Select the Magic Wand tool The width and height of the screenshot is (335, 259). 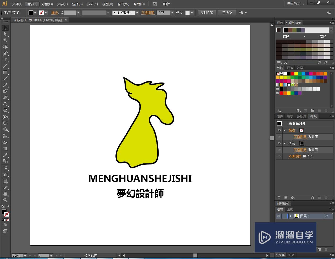(x=5, y=40)
